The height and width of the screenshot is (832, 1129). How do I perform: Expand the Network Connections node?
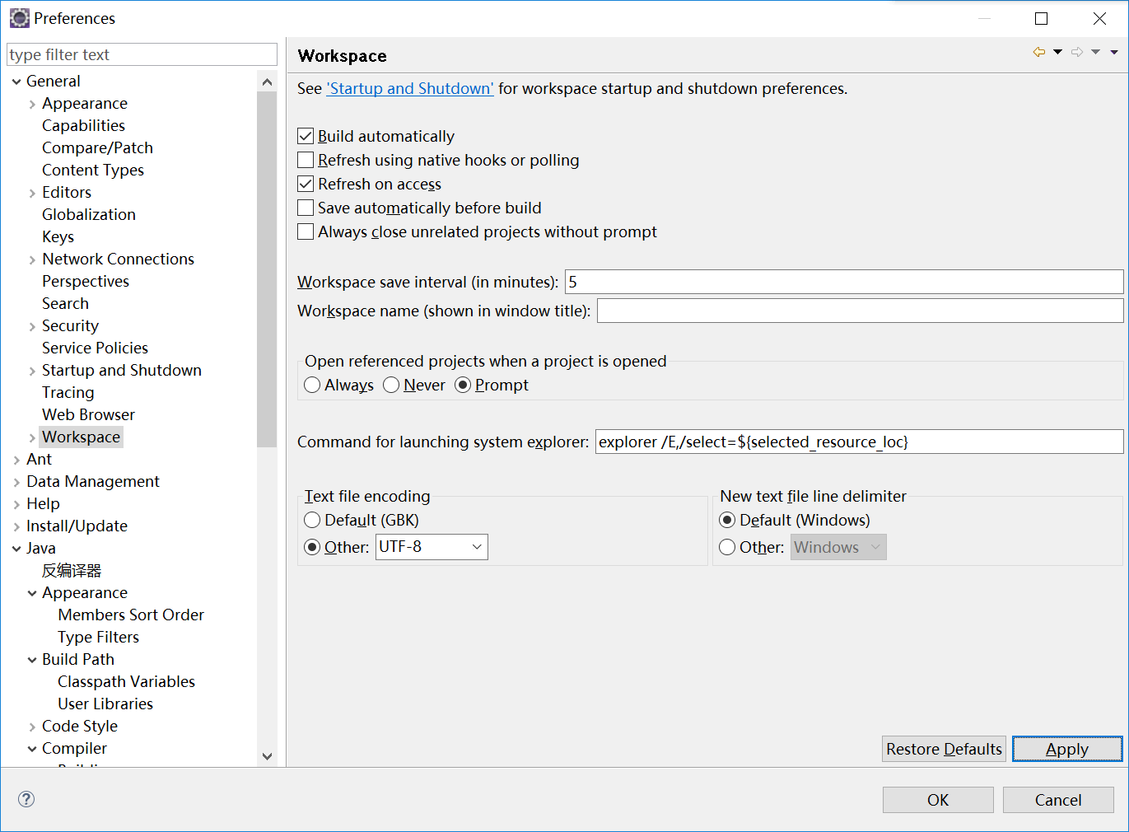coord(32,259)
